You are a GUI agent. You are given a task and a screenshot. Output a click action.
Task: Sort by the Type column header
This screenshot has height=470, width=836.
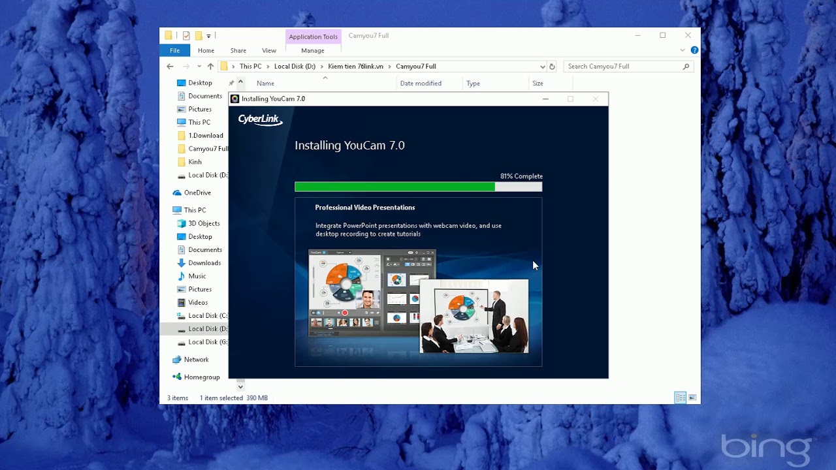[474, 84]
